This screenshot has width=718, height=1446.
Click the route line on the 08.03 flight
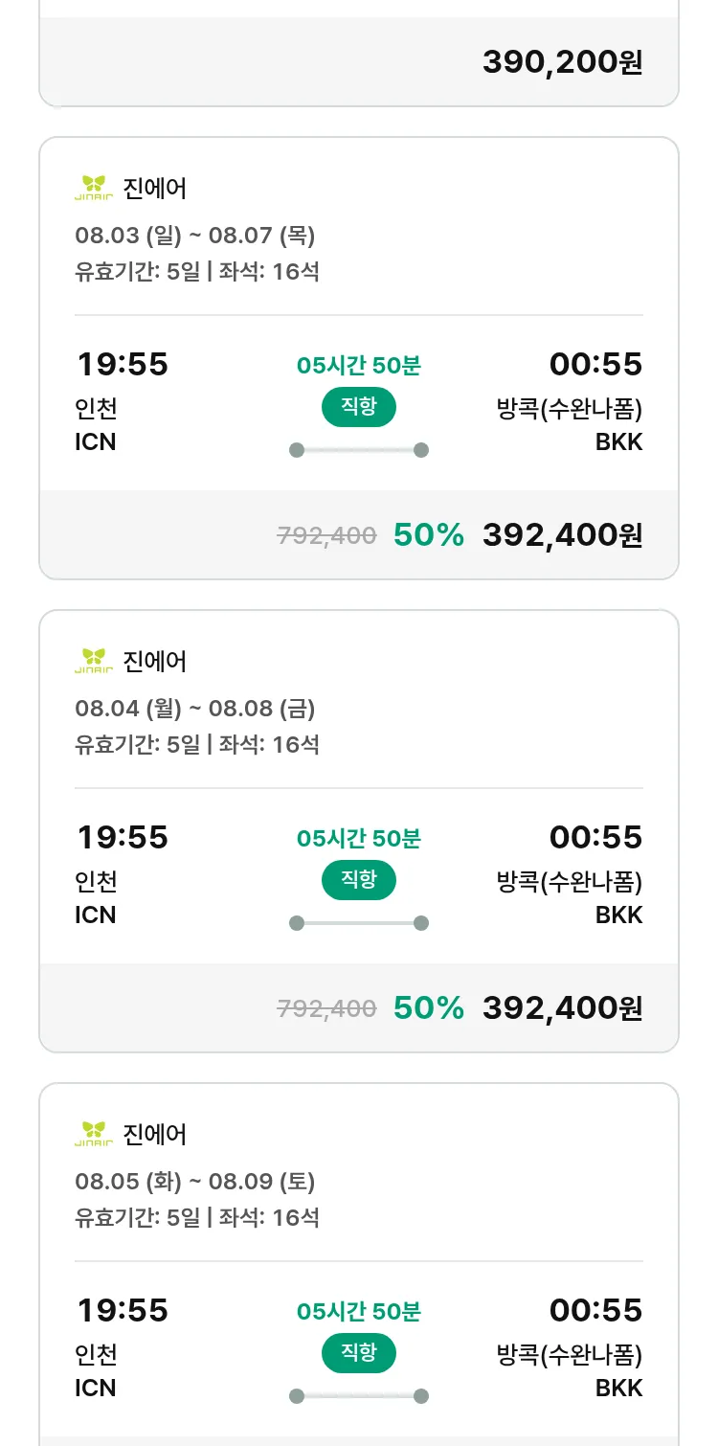359,450
